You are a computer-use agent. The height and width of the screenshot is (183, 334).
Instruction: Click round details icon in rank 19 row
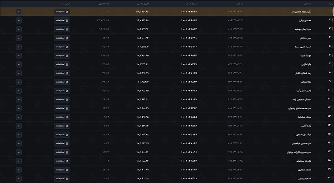(x=19, y=170)
